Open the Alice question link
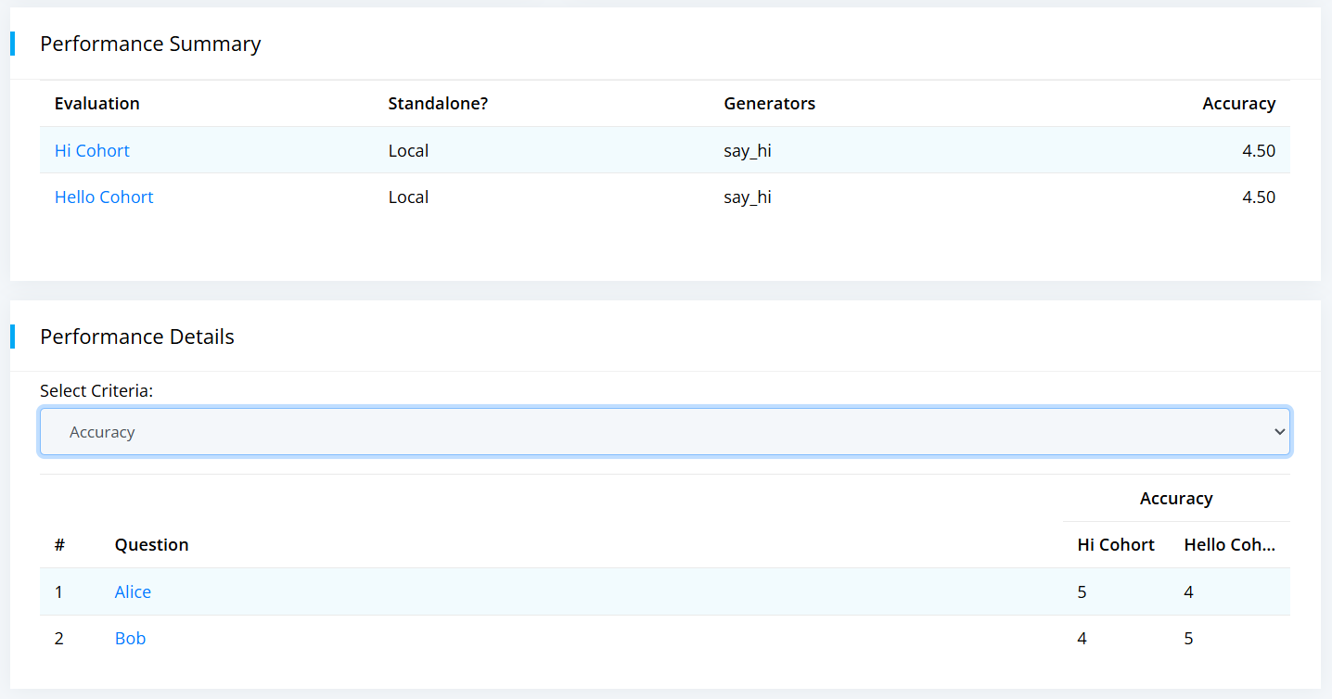 click(x=133, y=591)
